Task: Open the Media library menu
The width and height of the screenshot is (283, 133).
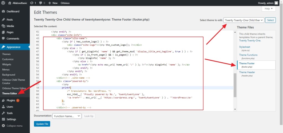Action: click(10, 26)
